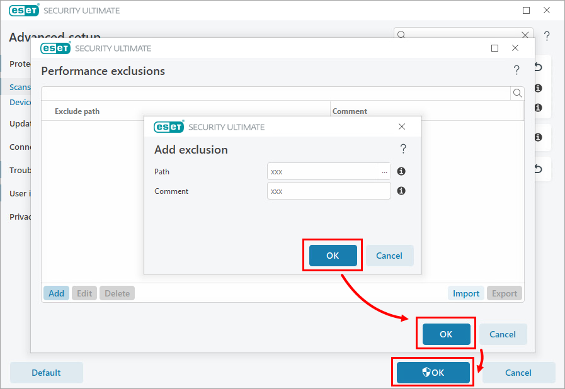Restore defaults with the Default button
The height and width of the screenshot is (389, 565).
click(47, 373)
